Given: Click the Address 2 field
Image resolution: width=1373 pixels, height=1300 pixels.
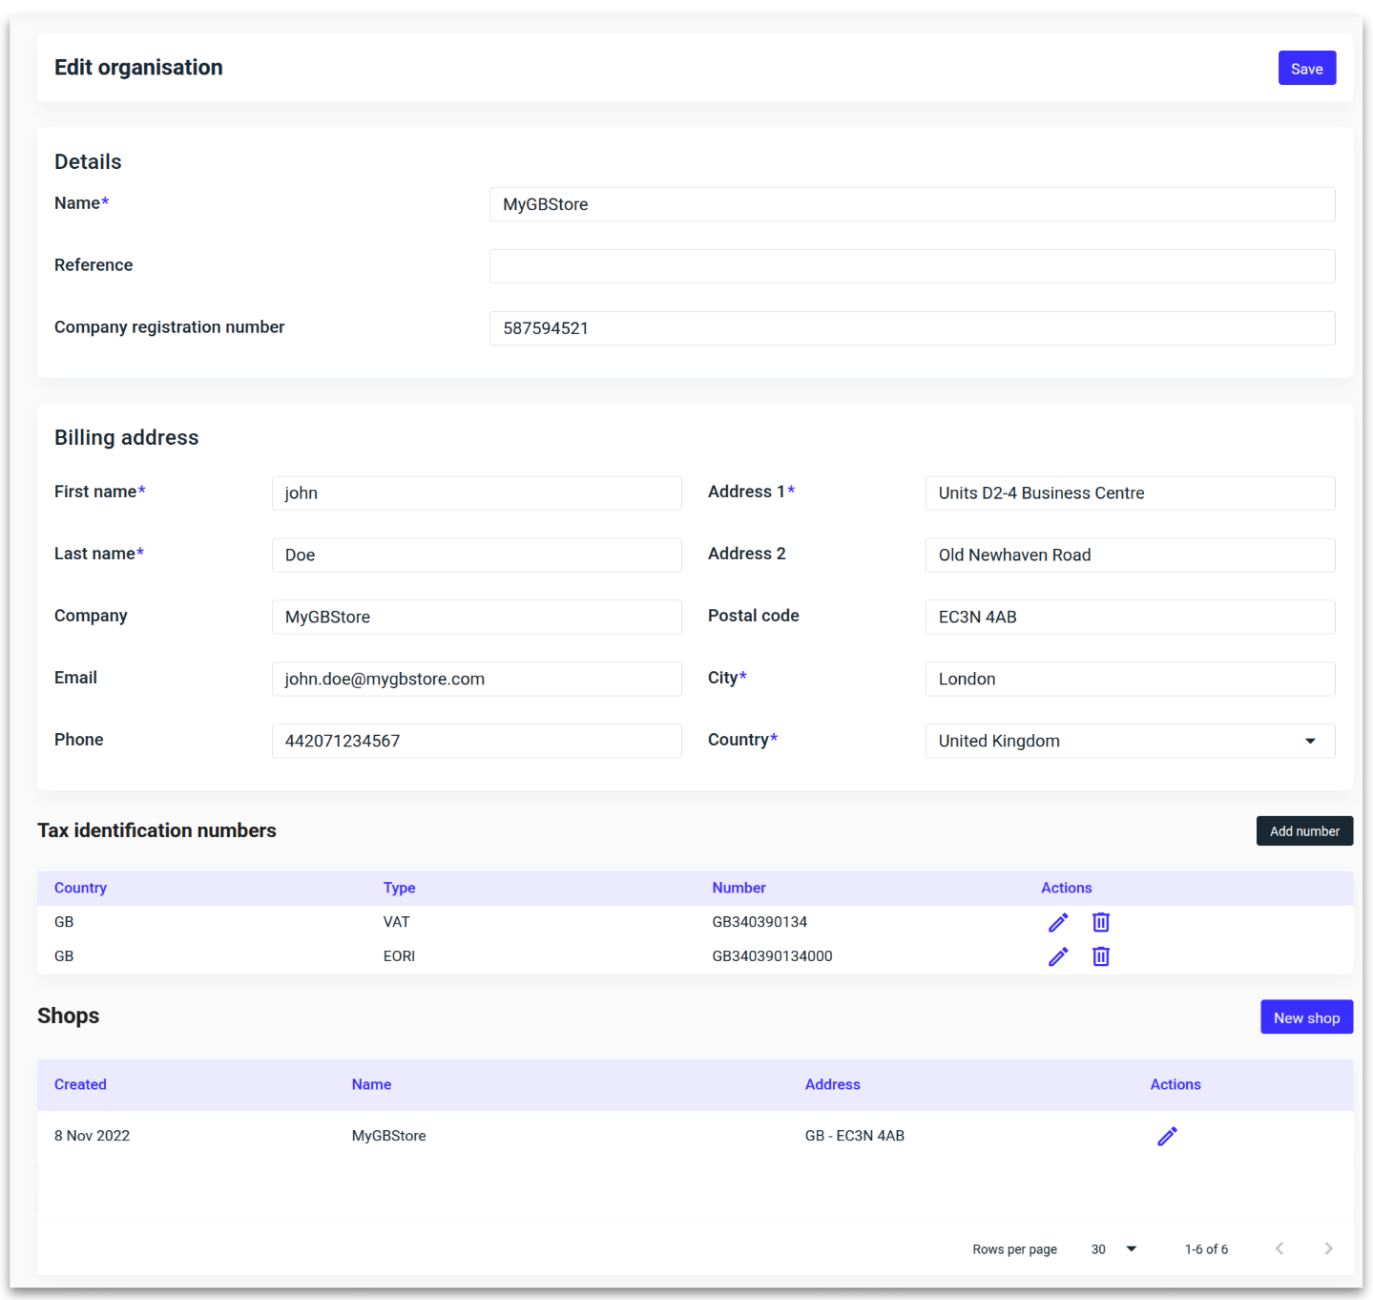Looking at the screenshot, I should tap(1130, 555).
